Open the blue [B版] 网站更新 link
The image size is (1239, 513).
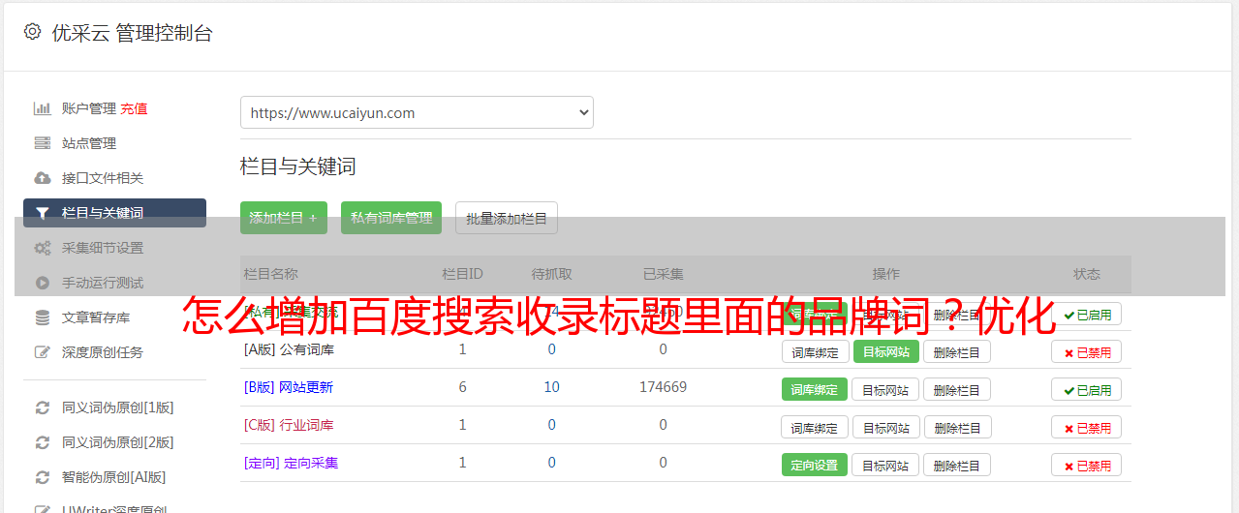tap(289, 387)
